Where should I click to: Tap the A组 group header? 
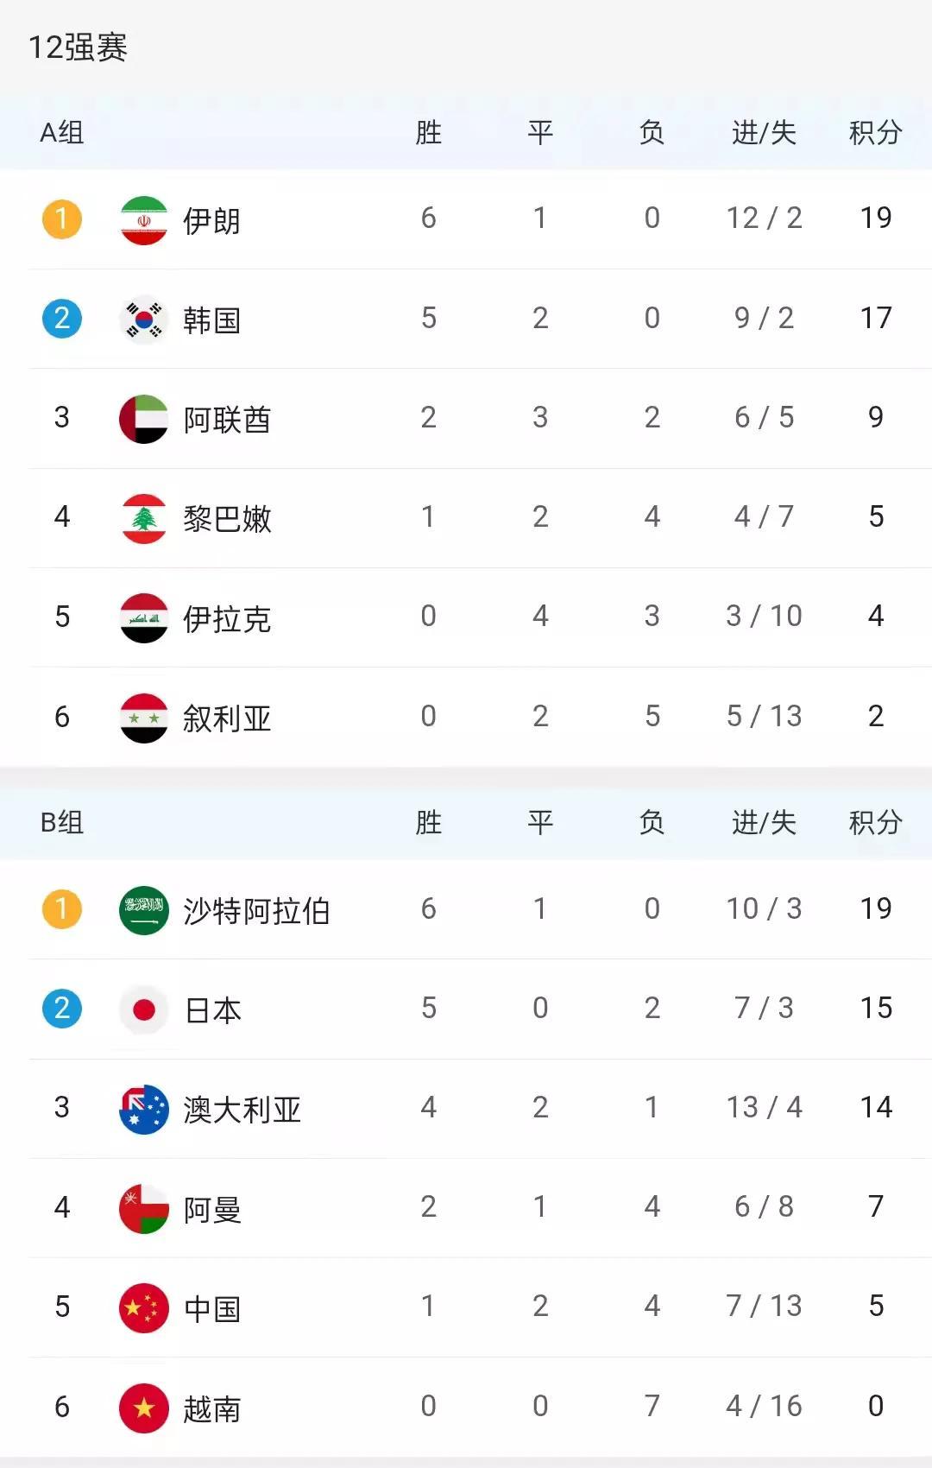[62, 133]
